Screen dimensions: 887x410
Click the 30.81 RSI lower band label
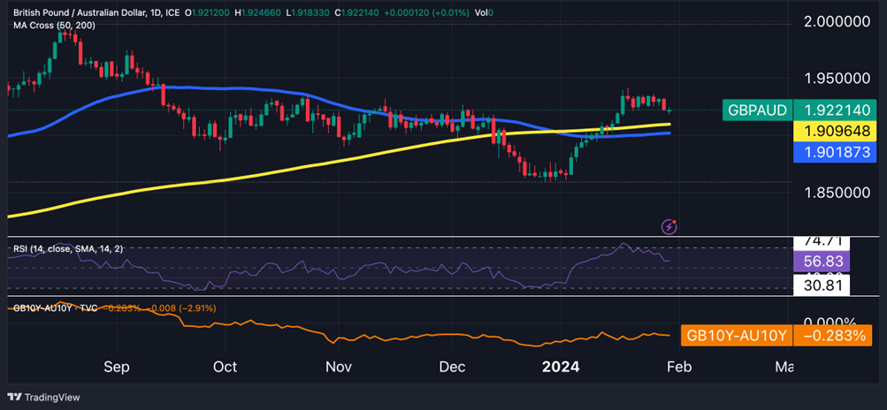click(823, 285)
